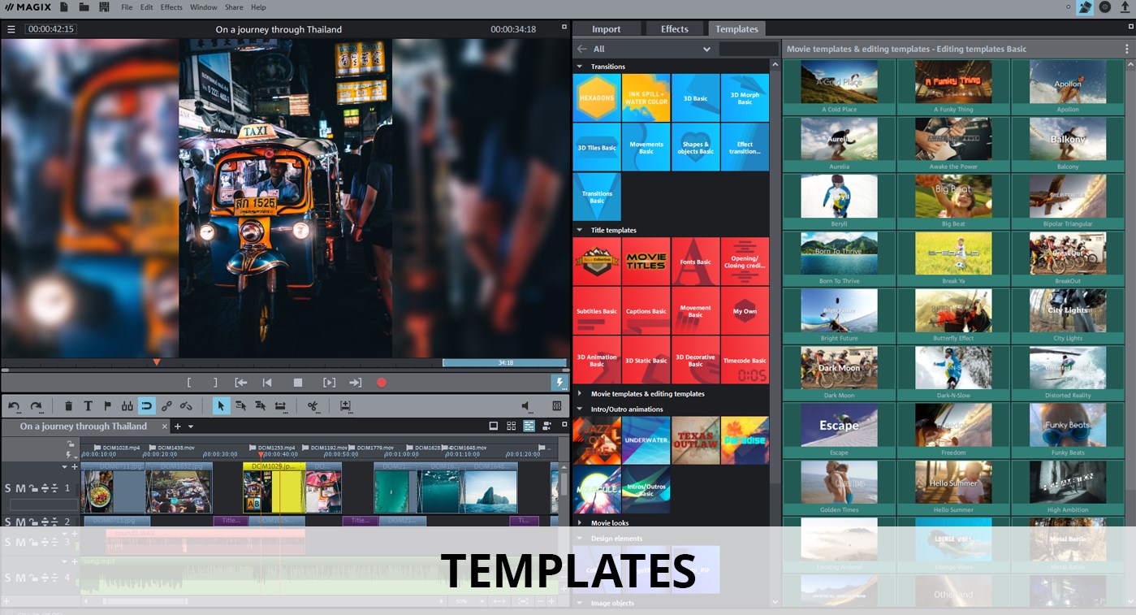Open the Hexagons transitions tile
Viewport: 1136px width, 615px height.
[597, 97]
